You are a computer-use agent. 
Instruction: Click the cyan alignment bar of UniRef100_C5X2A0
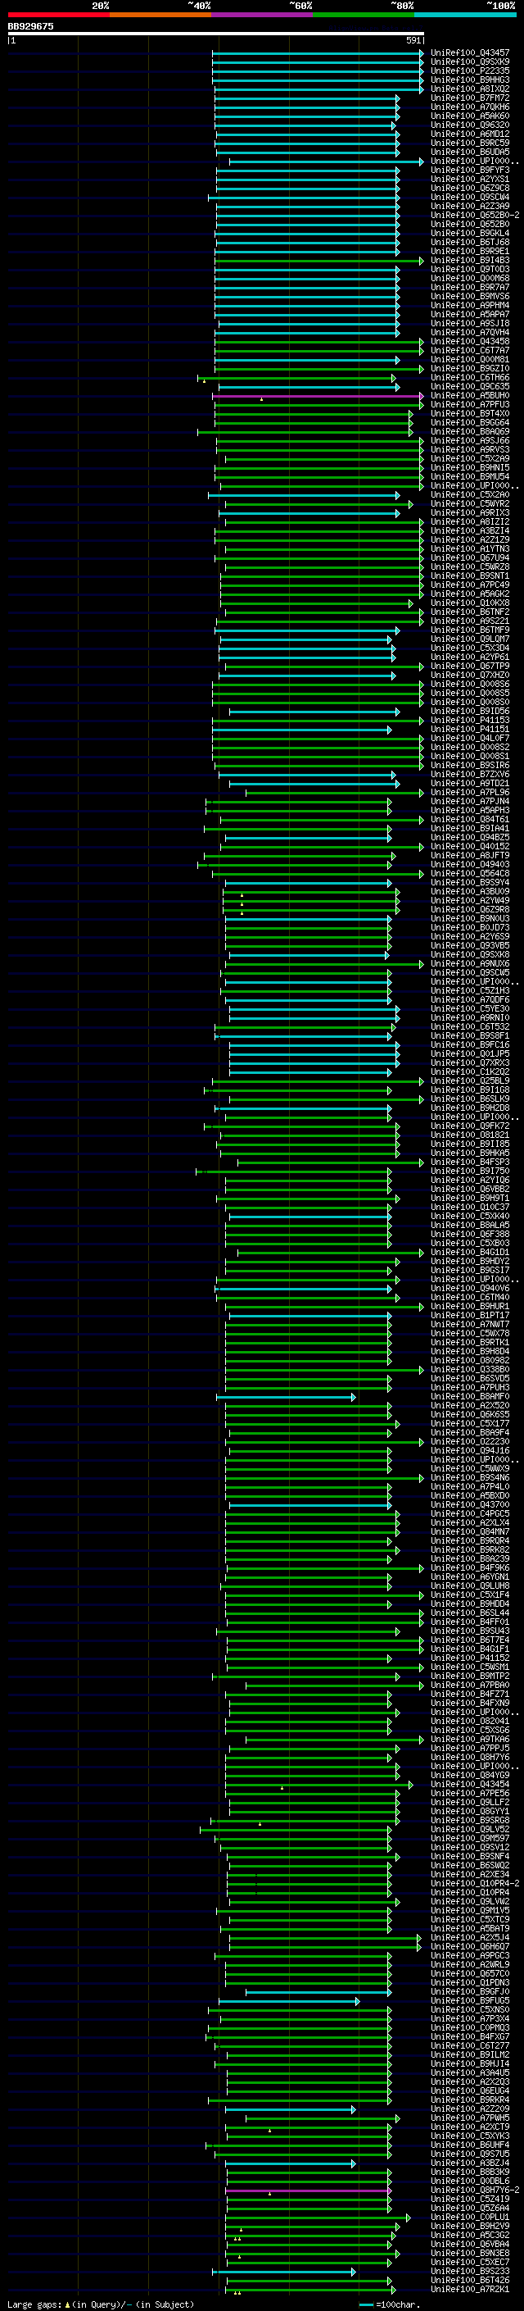click(x=305, y=495)
